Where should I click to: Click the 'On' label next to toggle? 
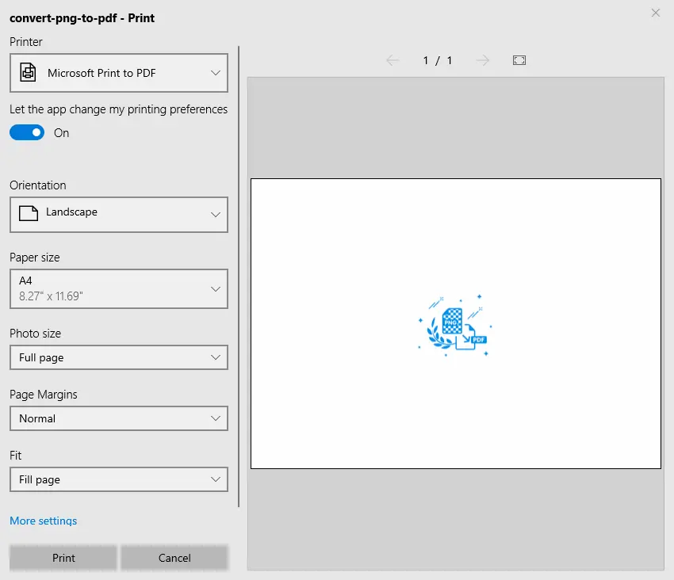pos(62,133)
